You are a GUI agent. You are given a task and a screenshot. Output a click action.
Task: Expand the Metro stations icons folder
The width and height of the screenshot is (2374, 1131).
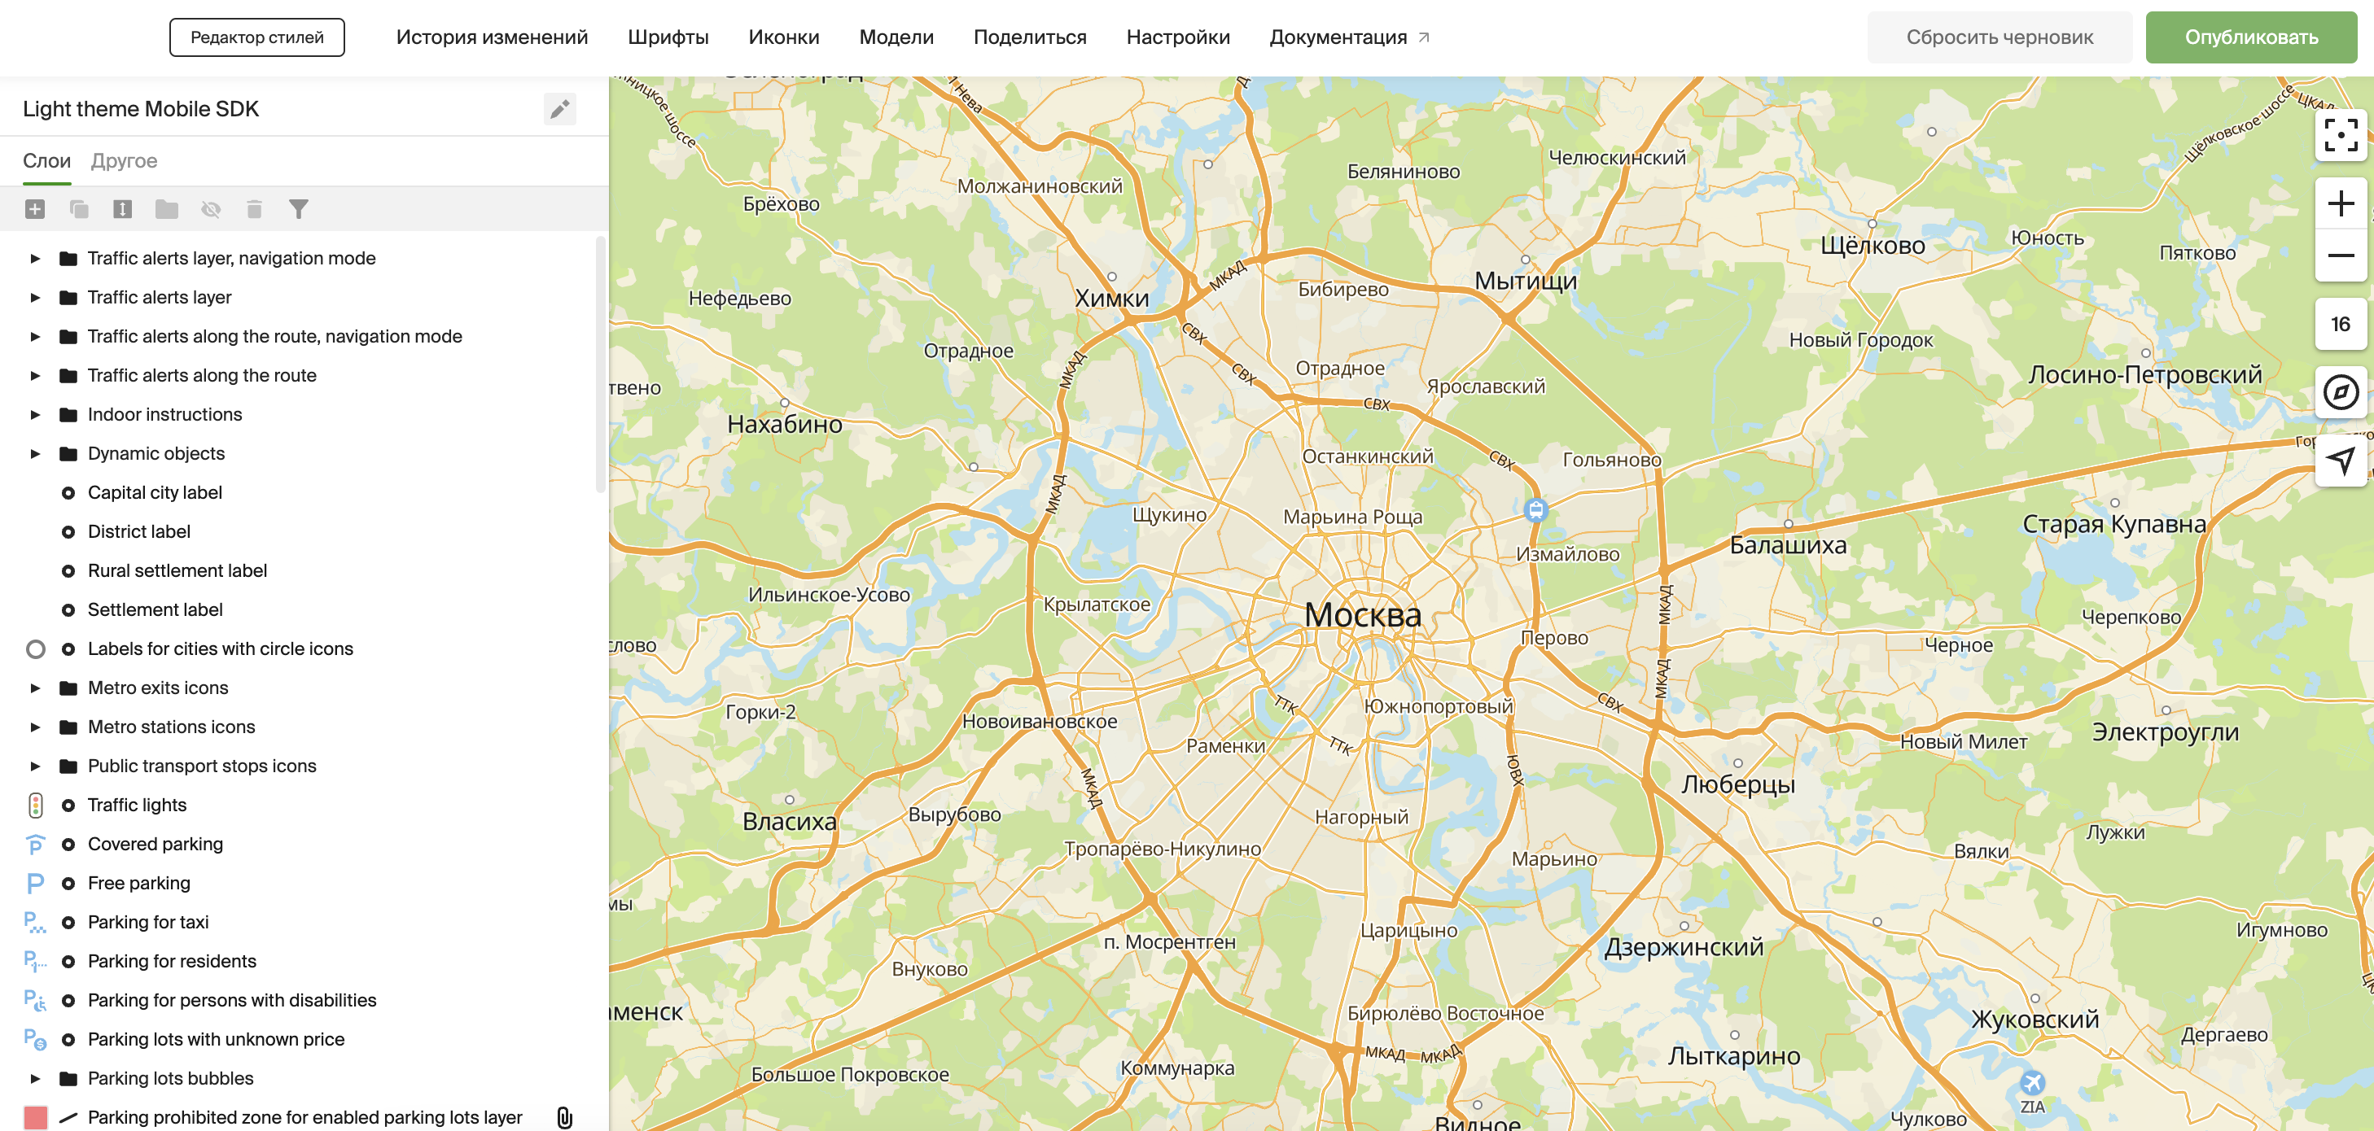click(35, 727)
